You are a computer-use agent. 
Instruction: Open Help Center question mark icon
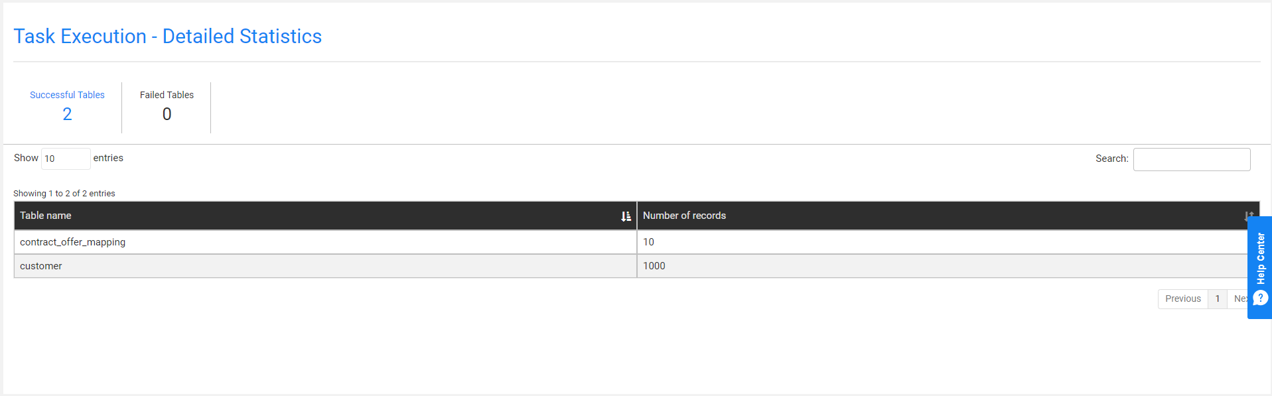(x=1260, y=298)
